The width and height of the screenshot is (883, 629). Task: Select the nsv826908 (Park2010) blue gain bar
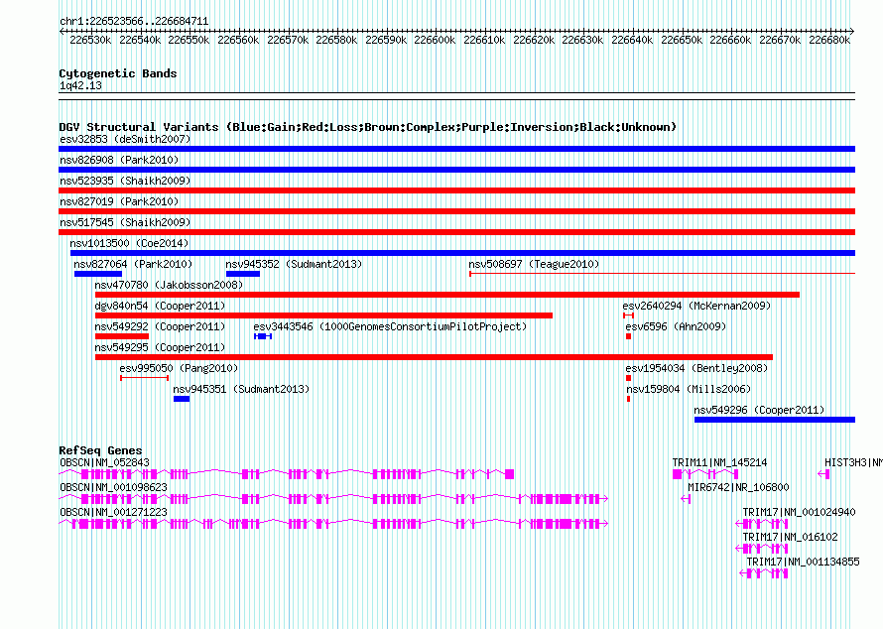click(x=456, y=170)
